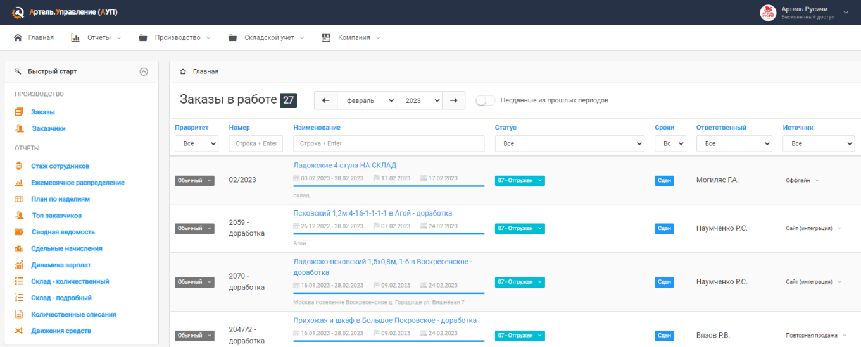Click the Артель Русичи profile avatar
Image resolution: width=861 pixels, height=347 pixels.
click(x=768, y=13)
